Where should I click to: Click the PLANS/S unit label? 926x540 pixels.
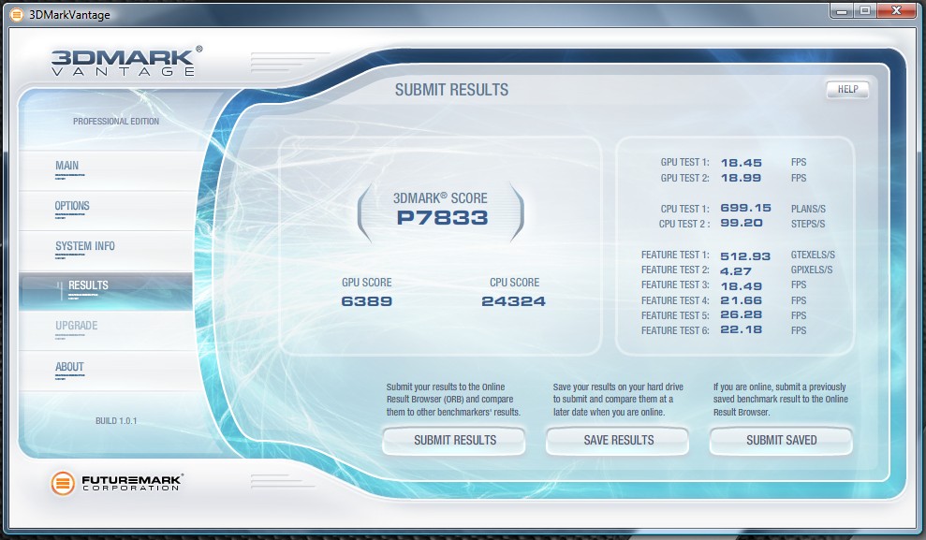(808, 209)
